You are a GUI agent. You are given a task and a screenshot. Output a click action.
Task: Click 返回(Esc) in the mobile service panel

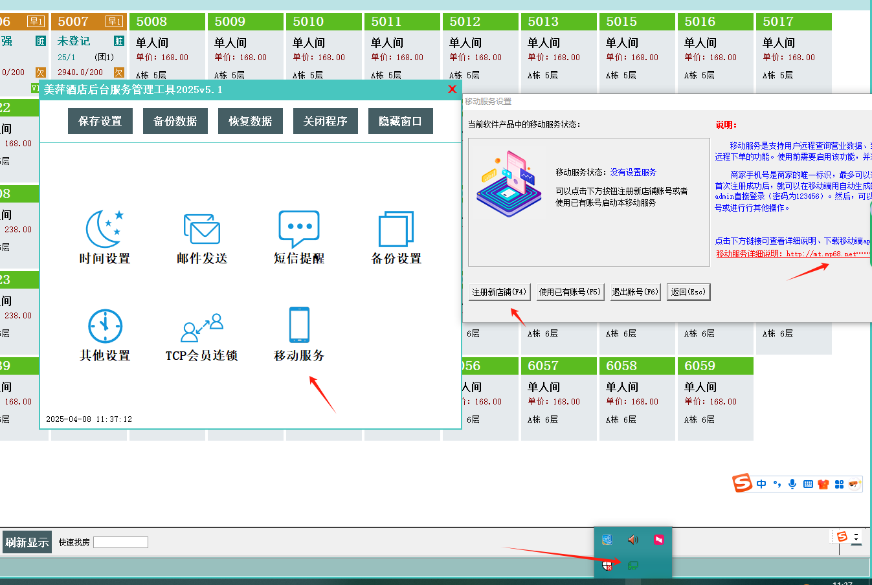click(688, 292)
